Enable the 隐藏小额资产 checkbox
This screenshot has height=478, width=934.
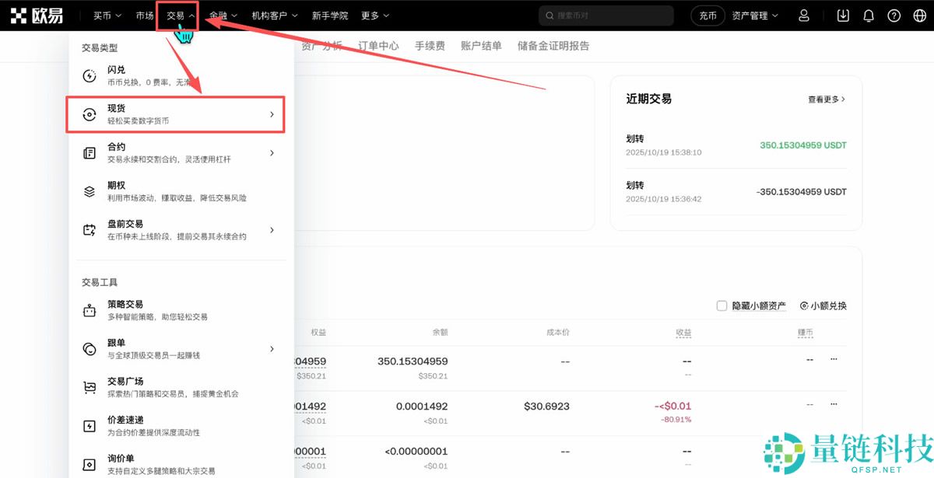click(x=722, y=305)
